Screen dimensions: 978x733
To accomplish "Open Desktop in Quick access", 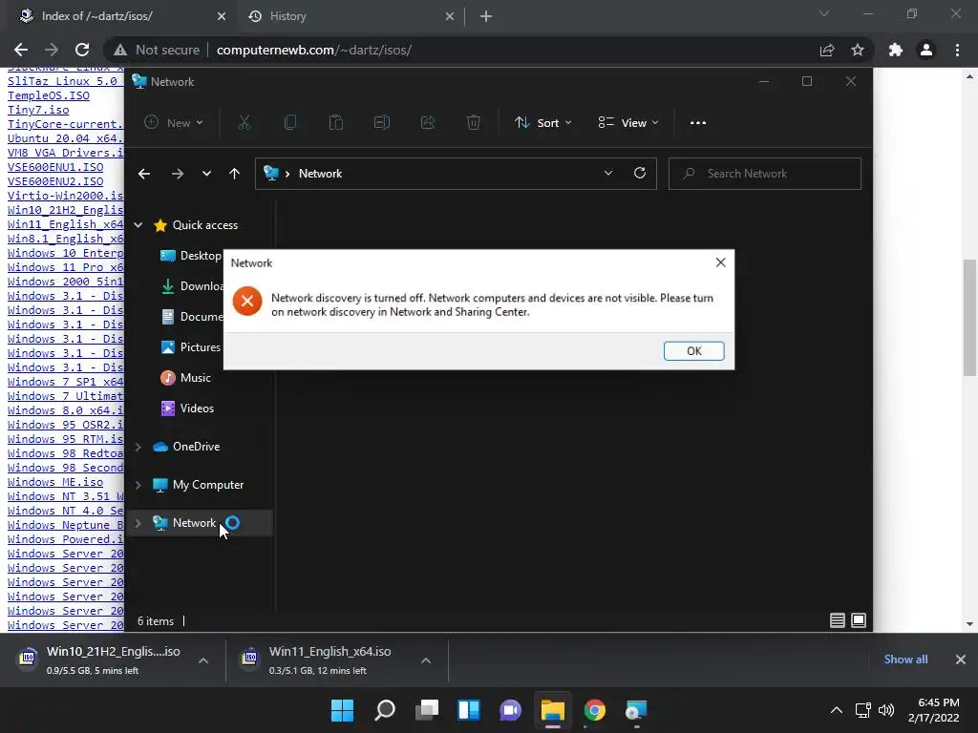I will [191, 256].
